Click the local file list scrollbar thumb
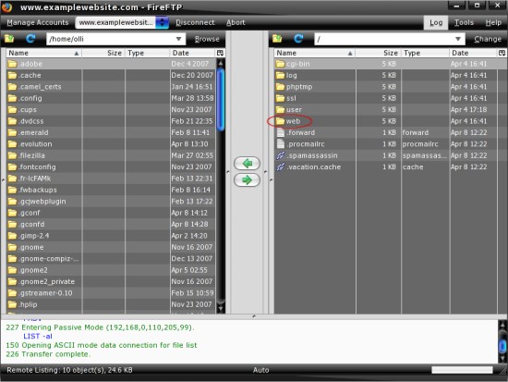Image resolution: width=508 pixels, height=382 pixels. click(x=221, y=100)
